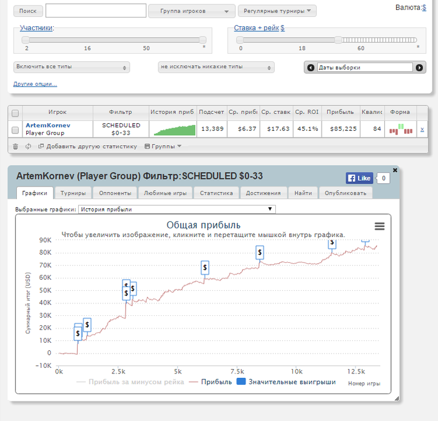Click the 13,389 count cell
The image size is (438, 421).
212,129
